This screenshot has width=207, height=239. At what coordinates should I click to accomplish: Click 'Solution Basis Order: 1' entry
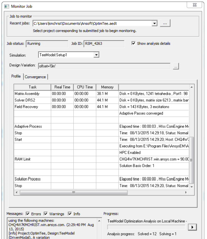click(x=137, y=166)
